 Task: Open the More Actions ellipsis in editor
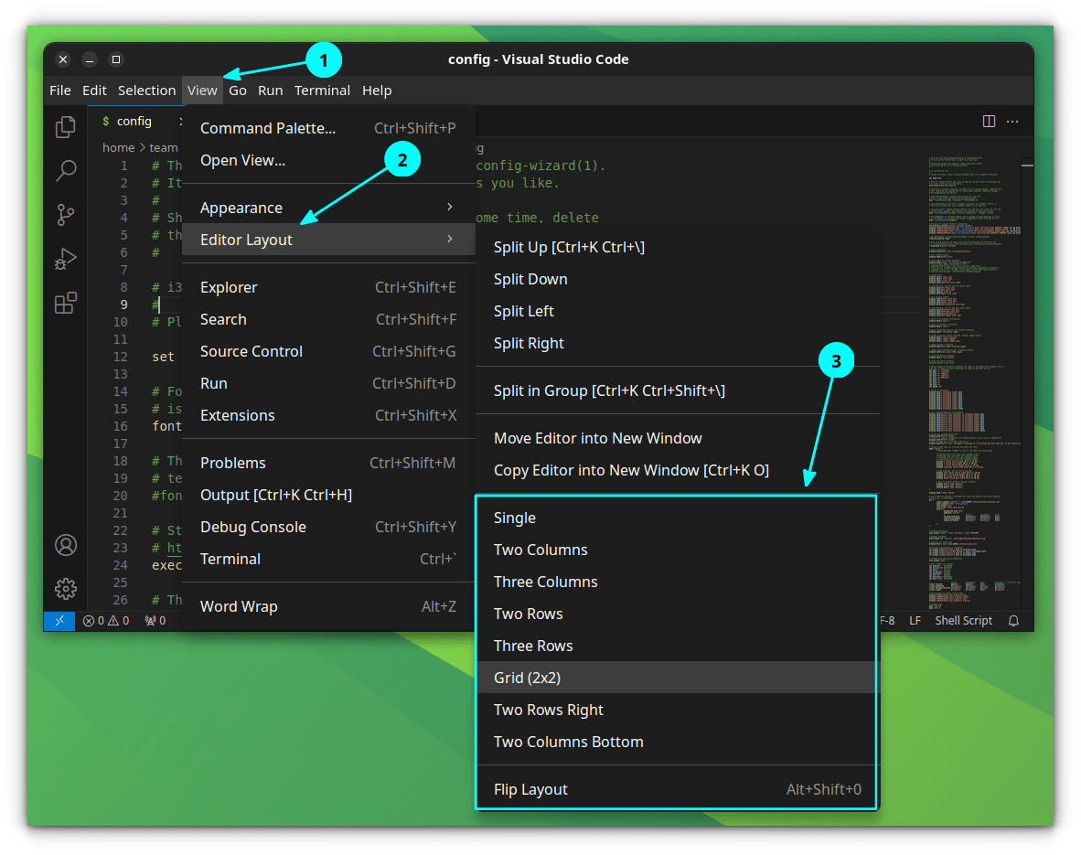(x=1012, y=122)
